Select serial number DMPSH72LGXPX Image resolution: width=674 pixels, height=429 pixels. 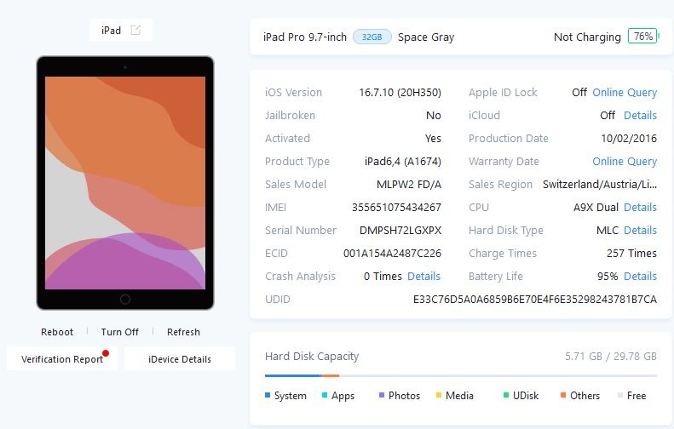(x=400, y=230)
